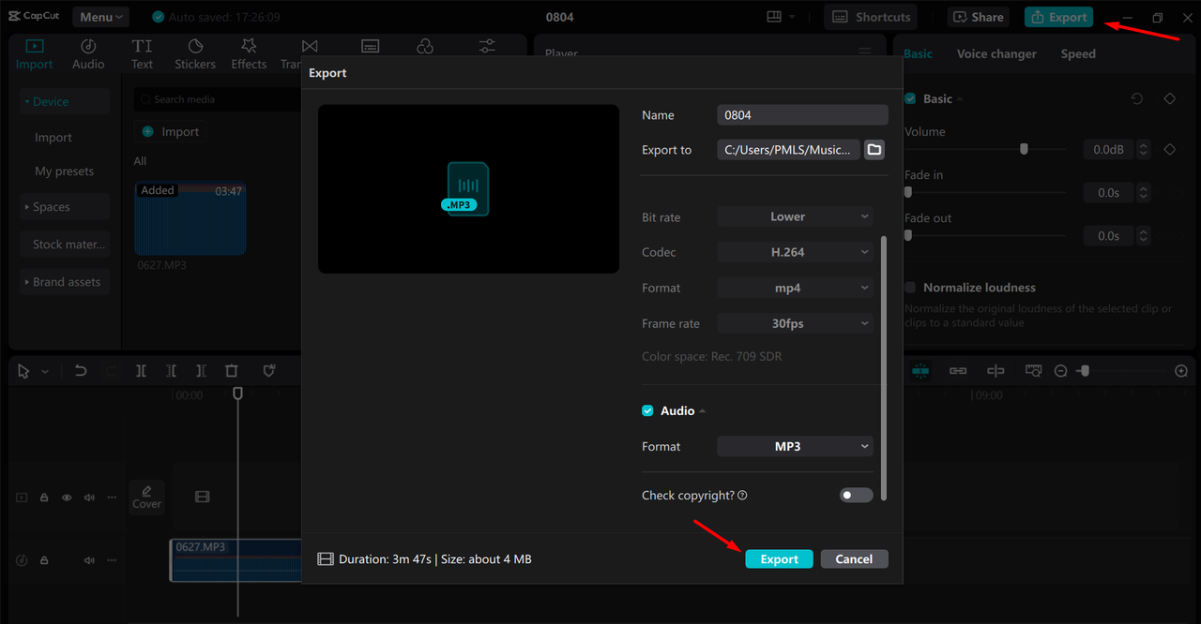Click the browse folder icon beside Export to
This screenshot has width=1201, height=624.
(x=874, y=150)
